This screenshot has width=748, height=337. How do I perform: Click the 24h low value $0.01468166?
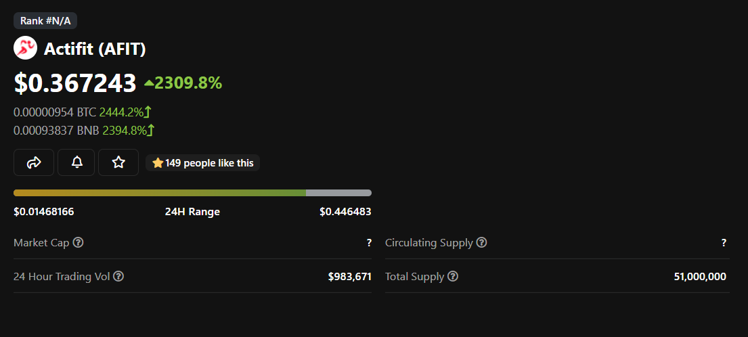pyautogui.click(x=44, y=212)
